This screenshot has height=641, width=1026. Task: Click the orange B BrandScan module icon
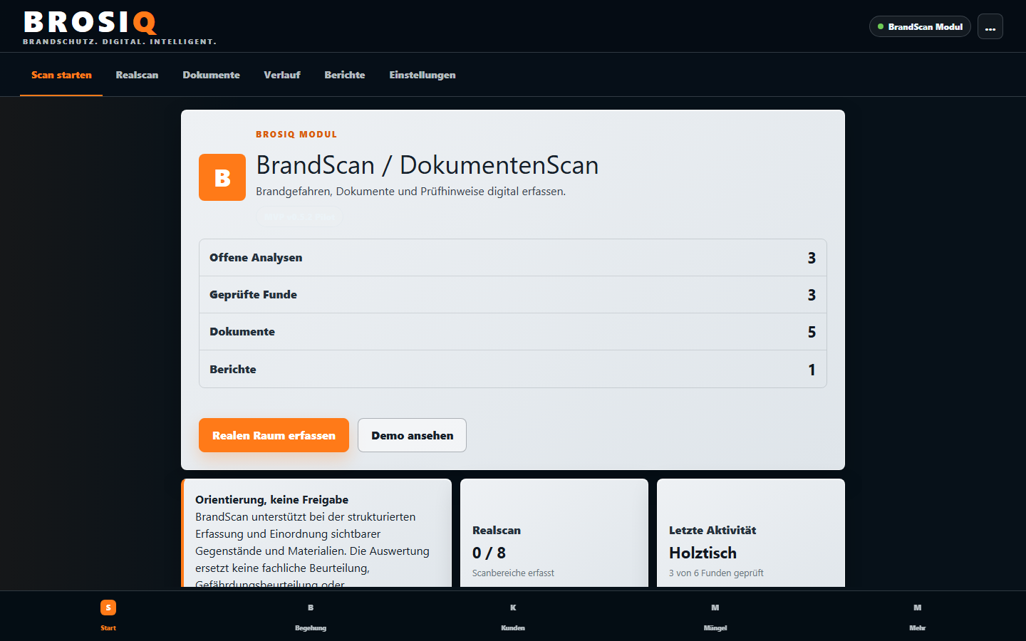222,177
